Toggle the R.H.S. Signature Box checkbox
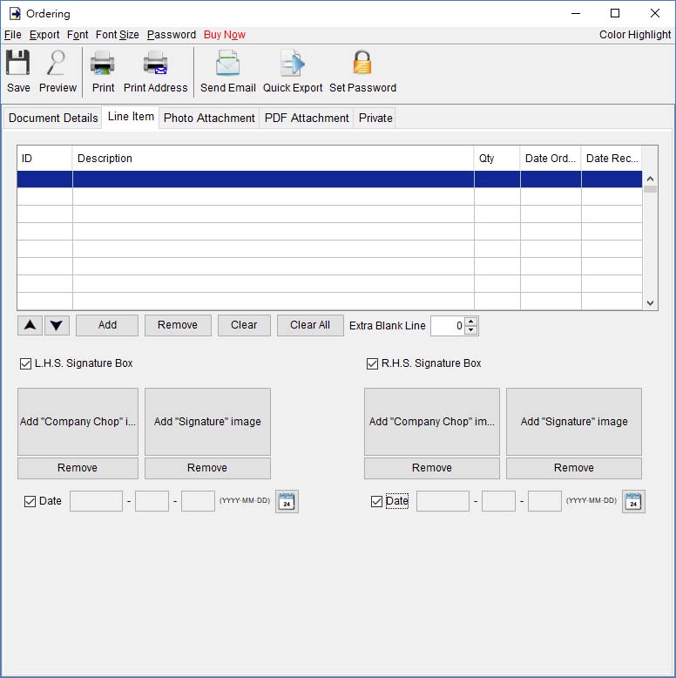 pos(372,363)
